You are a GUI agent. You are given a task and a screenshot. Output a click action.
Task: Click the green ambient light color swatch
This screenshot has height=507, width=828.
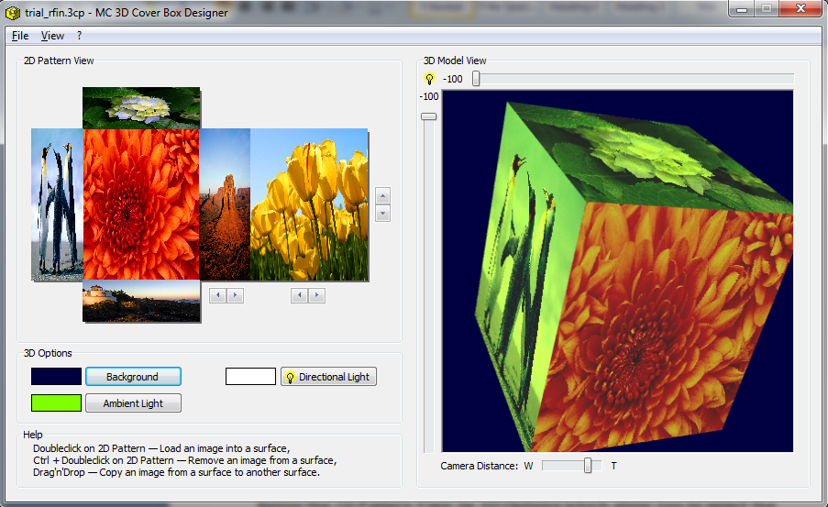coord(56,402)
